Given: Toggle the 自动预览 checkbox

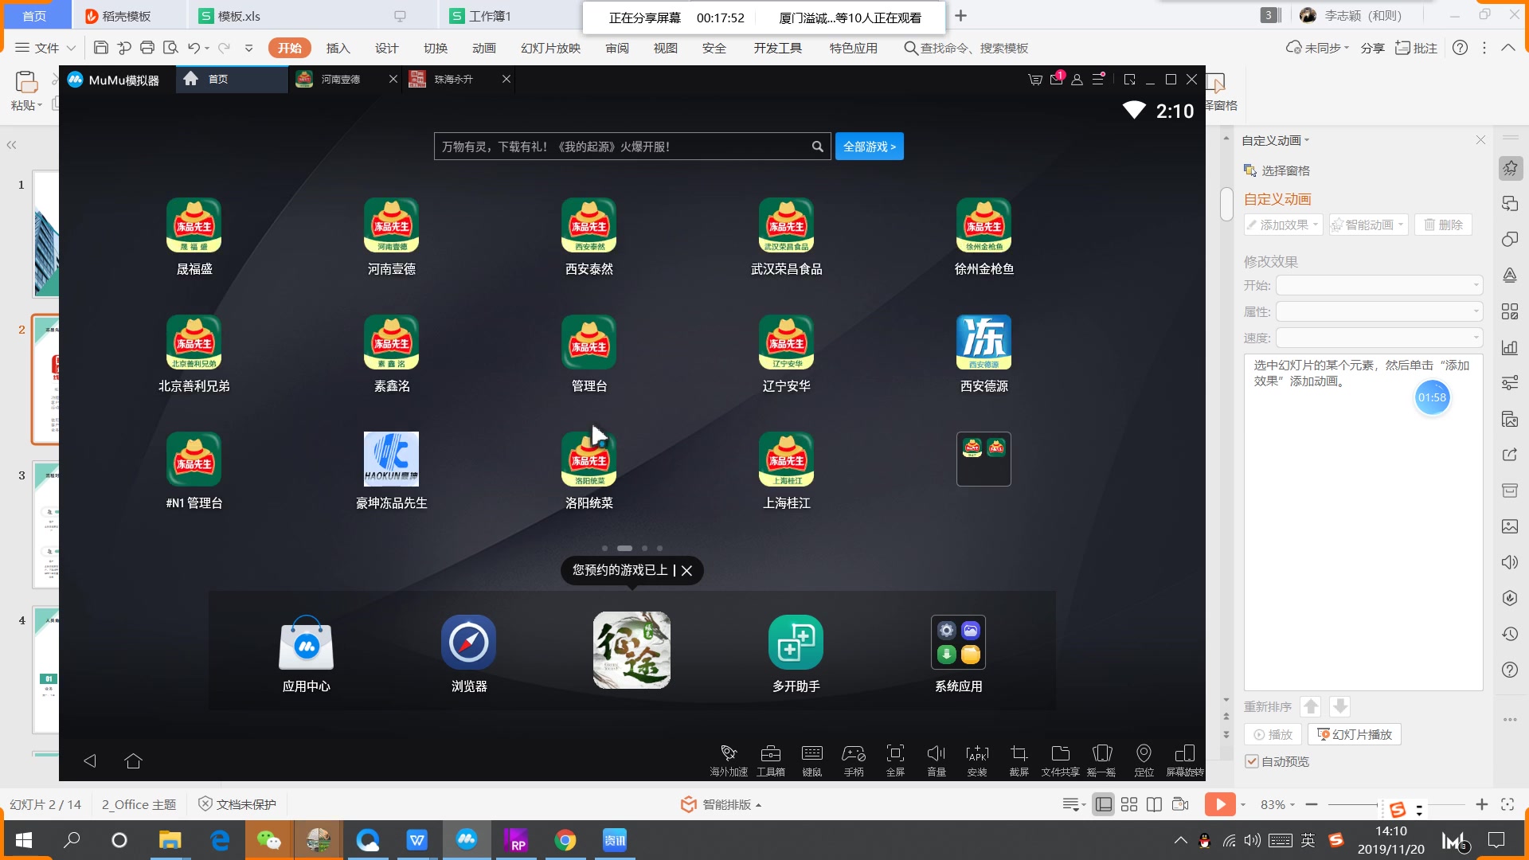Looking at the screenshot, I should (1252, 761).
